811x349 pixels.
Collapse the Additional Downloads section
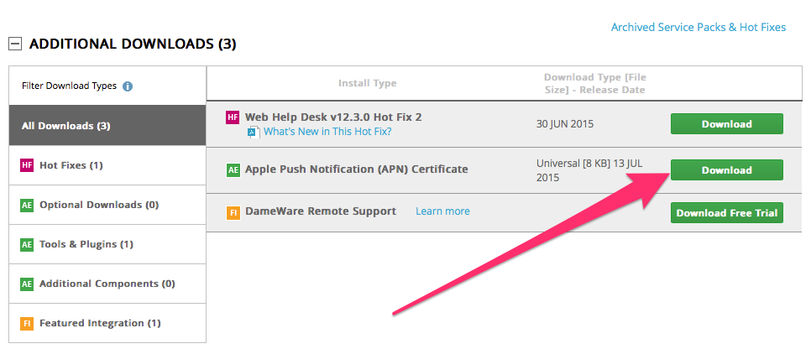pyautogui.click(x=15, y=44)
